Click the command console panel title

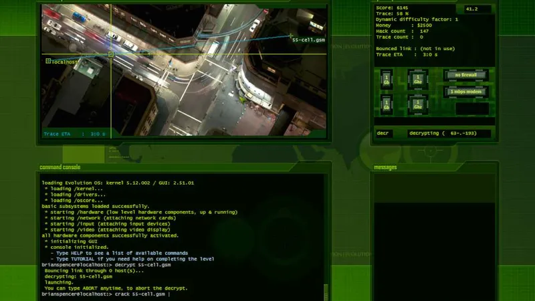pos(60,167)
